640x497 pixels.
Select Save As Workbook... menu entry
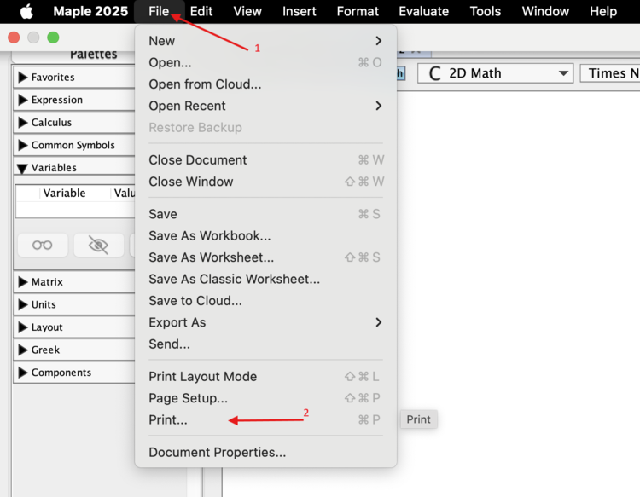(x=209, y=235)
